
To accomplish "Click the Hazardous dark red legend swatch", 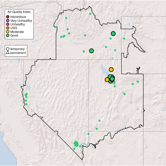I will [8, 17].
